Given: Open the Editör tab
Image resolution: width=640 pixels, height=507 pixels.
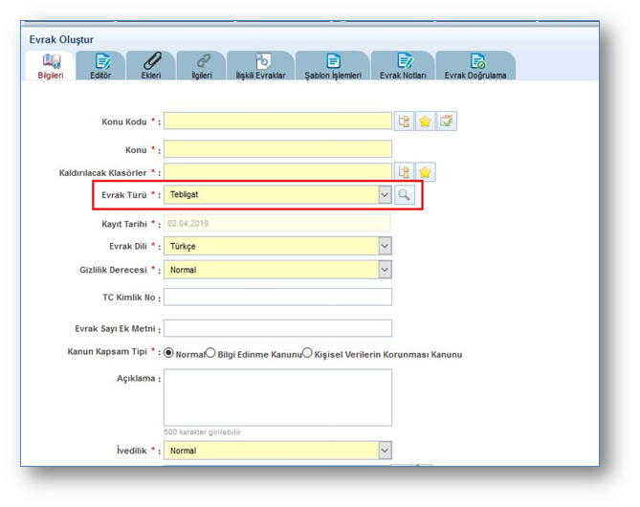Looking at the screenshot, I should (x=100, y=65).
